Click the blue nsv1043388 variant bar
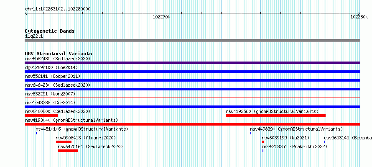 (x=192, y=107)
